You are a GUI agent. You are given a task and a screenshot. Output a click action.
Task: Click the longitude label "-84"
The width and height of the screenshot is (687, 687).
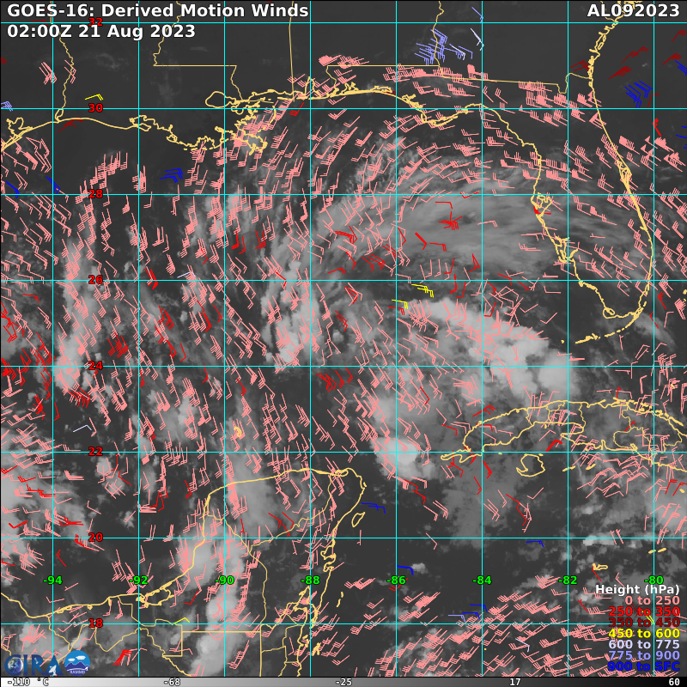coord(482,581)
